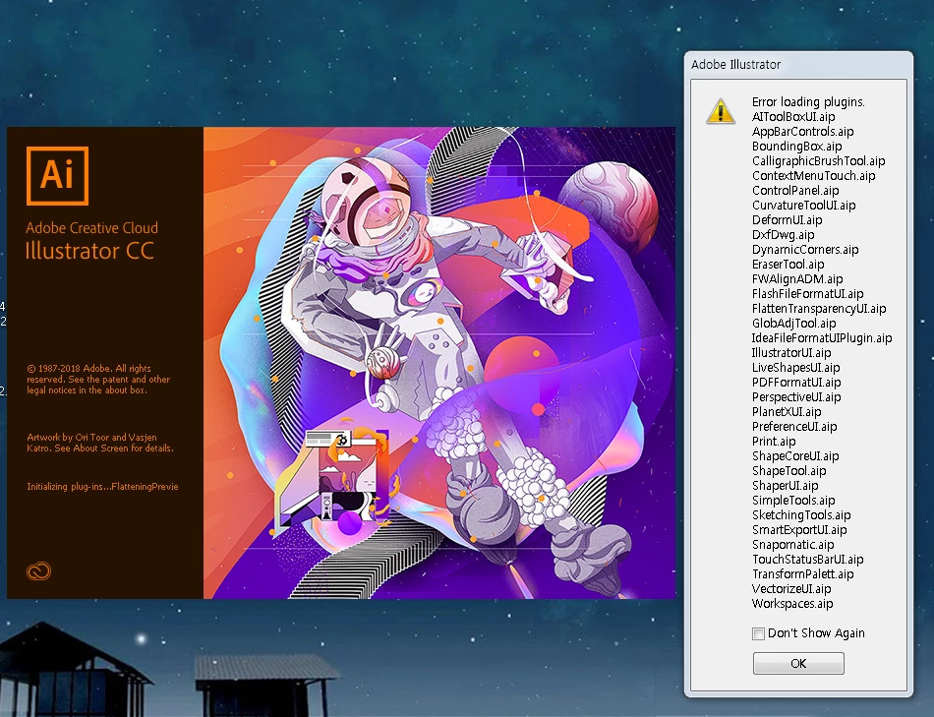Select the DeformUI.aip entry

[787, 220]
